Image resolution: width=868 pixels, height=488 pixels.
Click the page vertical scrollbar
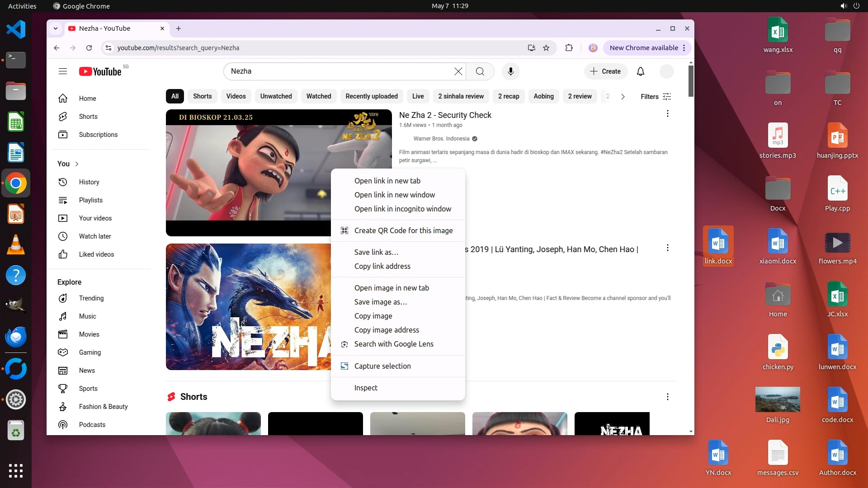(690, 81)
